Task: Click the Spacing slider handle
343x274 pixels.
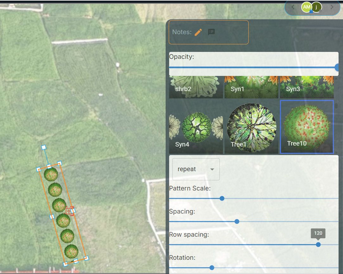Action: (x=237, y=221)
